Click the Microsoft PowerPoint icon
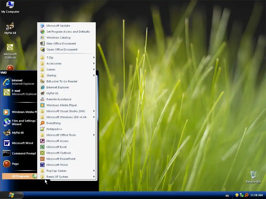266x199 pixels. pyautogui.click(x=42, y=159)
